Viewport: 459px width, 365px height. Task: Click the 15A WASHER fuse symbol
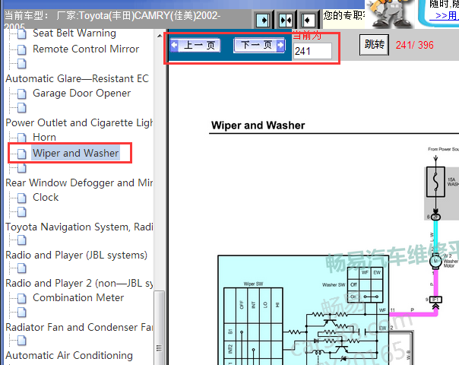pos(436,182)
